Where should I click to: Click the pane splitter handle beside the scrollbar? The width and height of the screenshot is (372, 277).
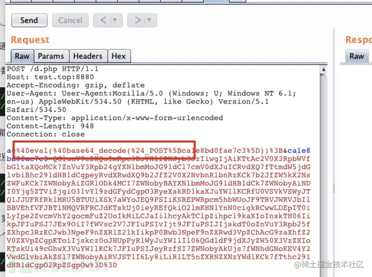click(x=334, y=189)
